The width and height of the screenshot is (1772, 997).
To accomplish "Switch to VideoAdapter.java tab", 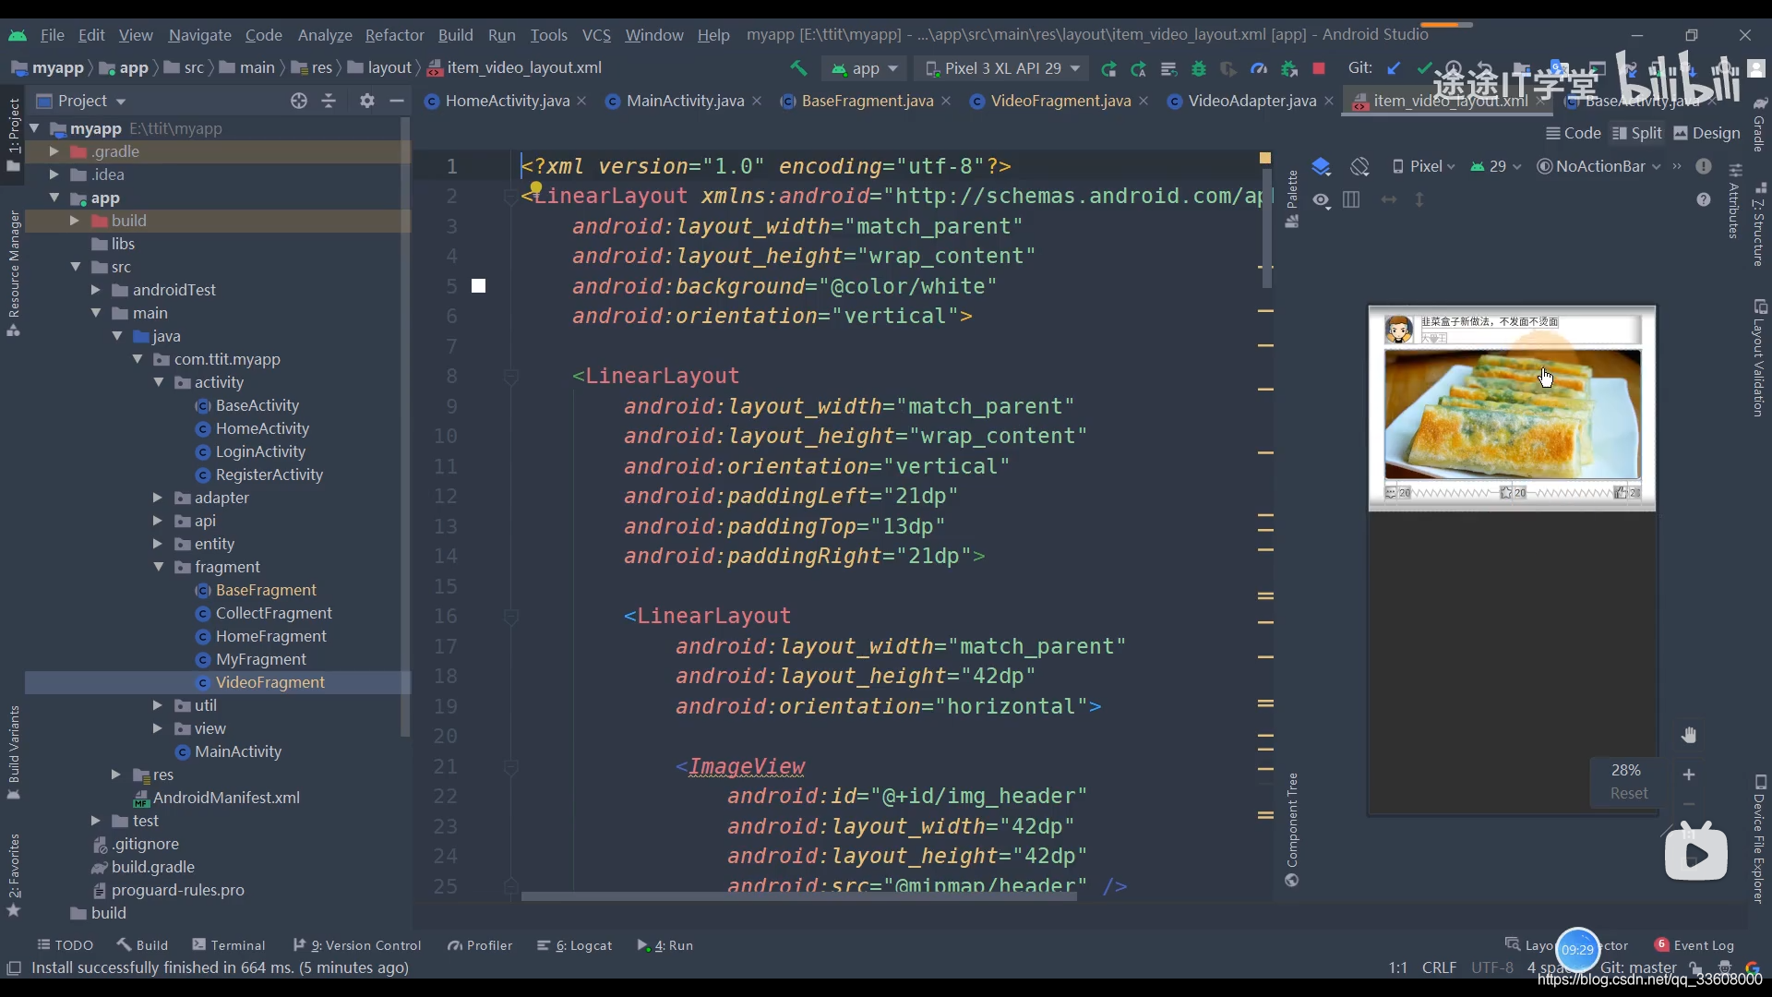I will point(1251,101).
